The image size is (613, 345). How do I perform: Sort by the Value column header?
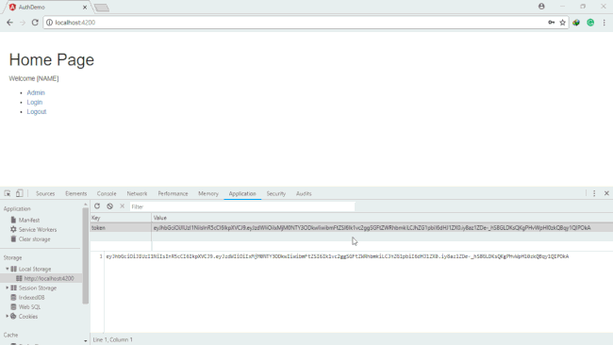(x=382, y=218)
